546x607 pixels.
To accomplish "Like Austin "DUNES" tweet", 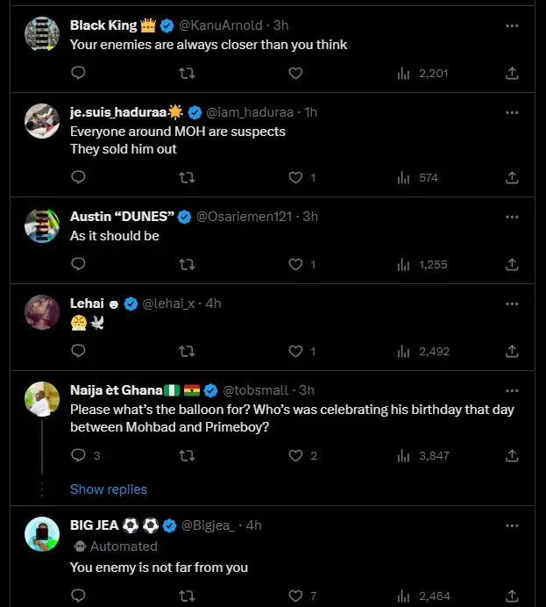I will [295, 264].
